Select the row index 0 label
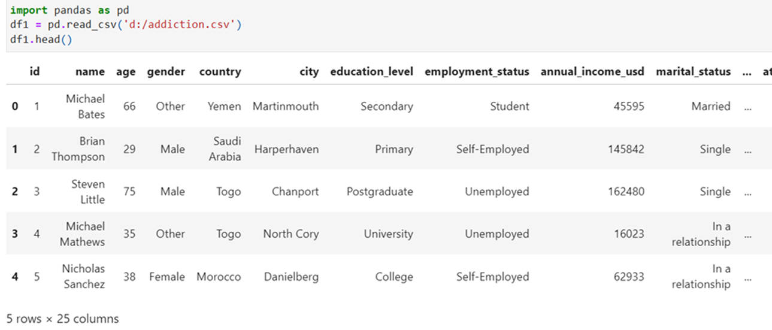This screenshot has height=330, width=772. click(x=15, y=107)
